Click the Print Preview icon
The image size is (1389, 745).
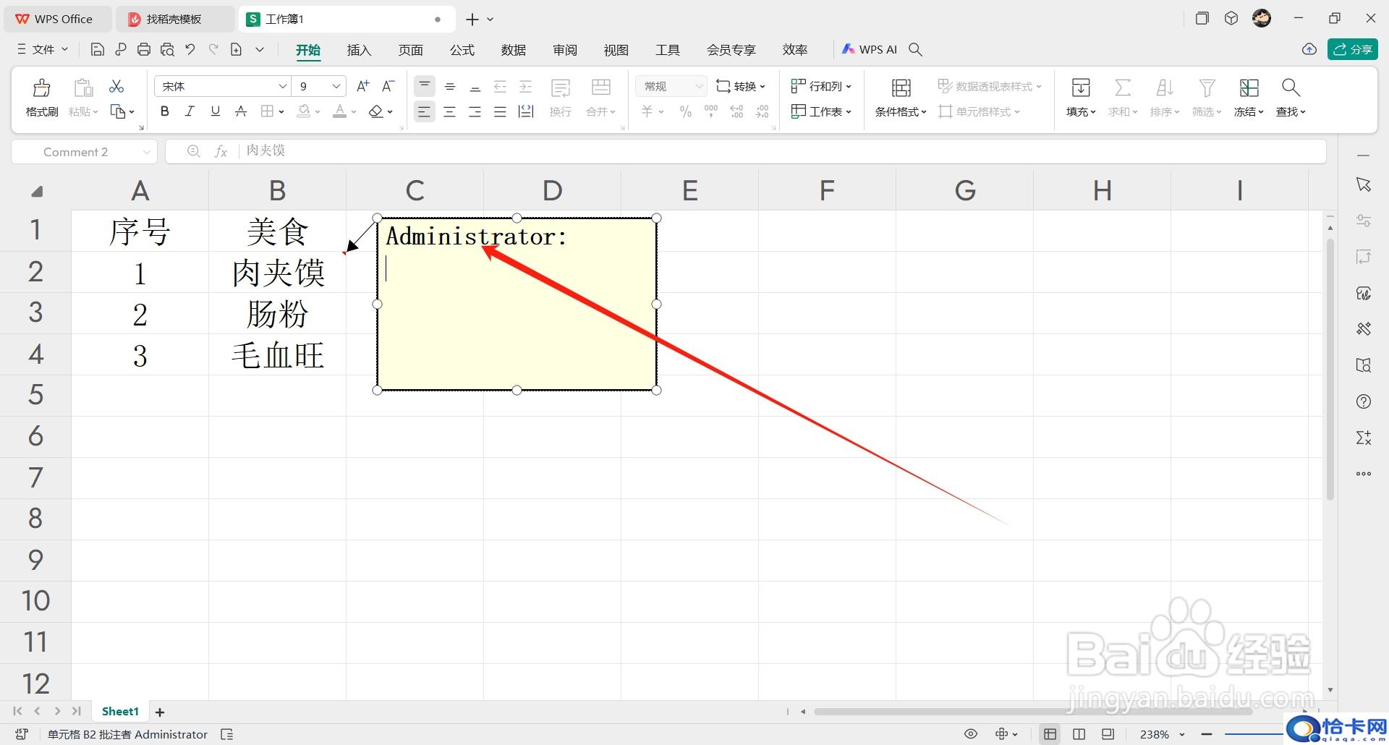click(x=167, y=49)
